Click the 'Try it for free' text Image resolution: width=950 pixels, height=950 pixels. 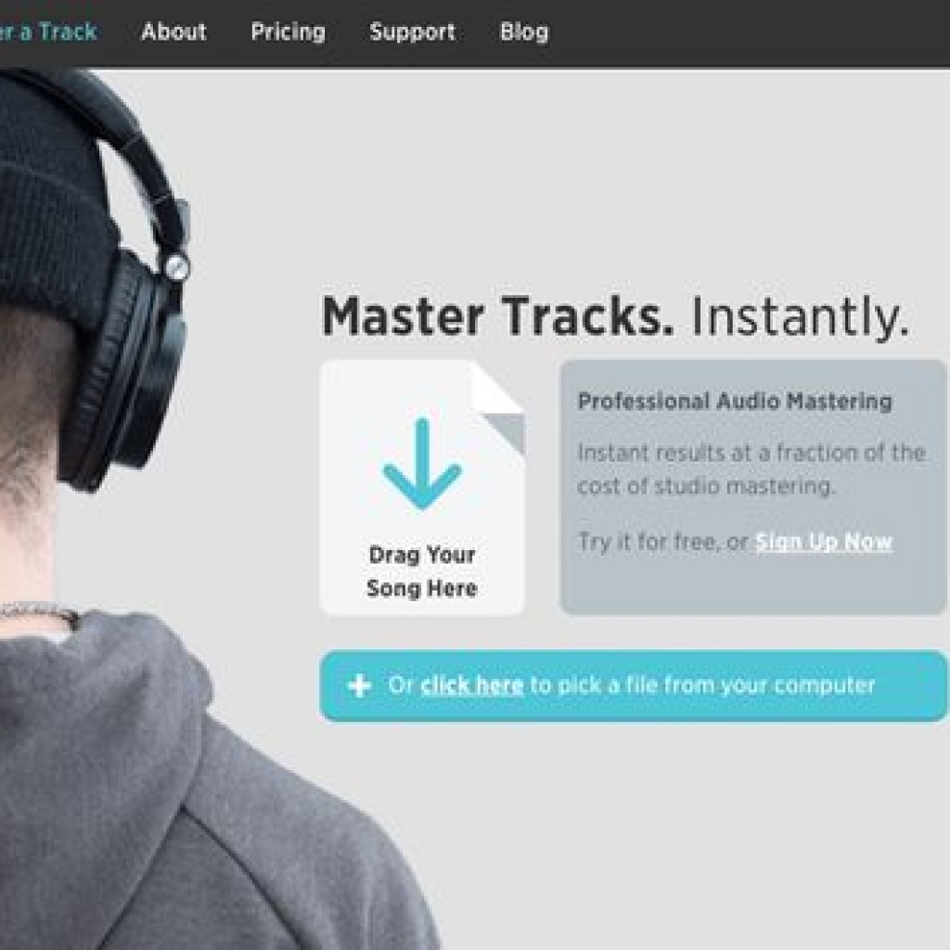click(662, 541)
